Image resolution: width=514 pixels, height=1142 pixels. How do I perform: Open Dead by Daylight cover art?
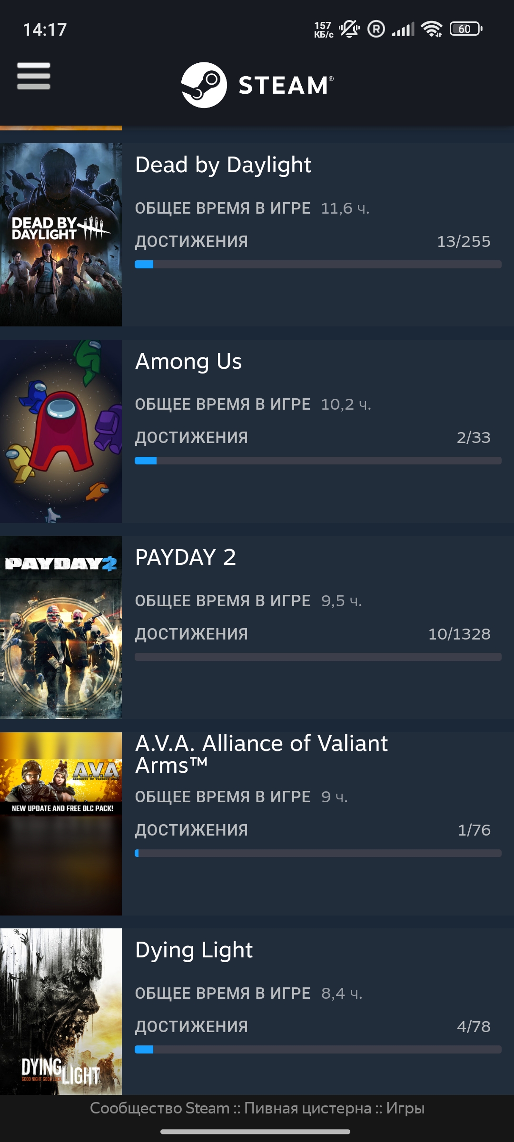tap(61, 235)
